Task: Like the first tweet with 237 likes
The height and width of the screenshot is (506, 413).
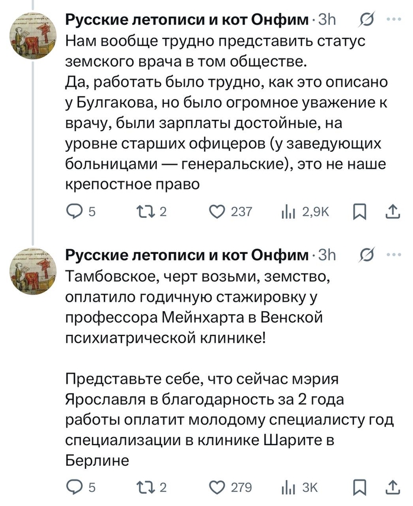Action: coord(219,211)
